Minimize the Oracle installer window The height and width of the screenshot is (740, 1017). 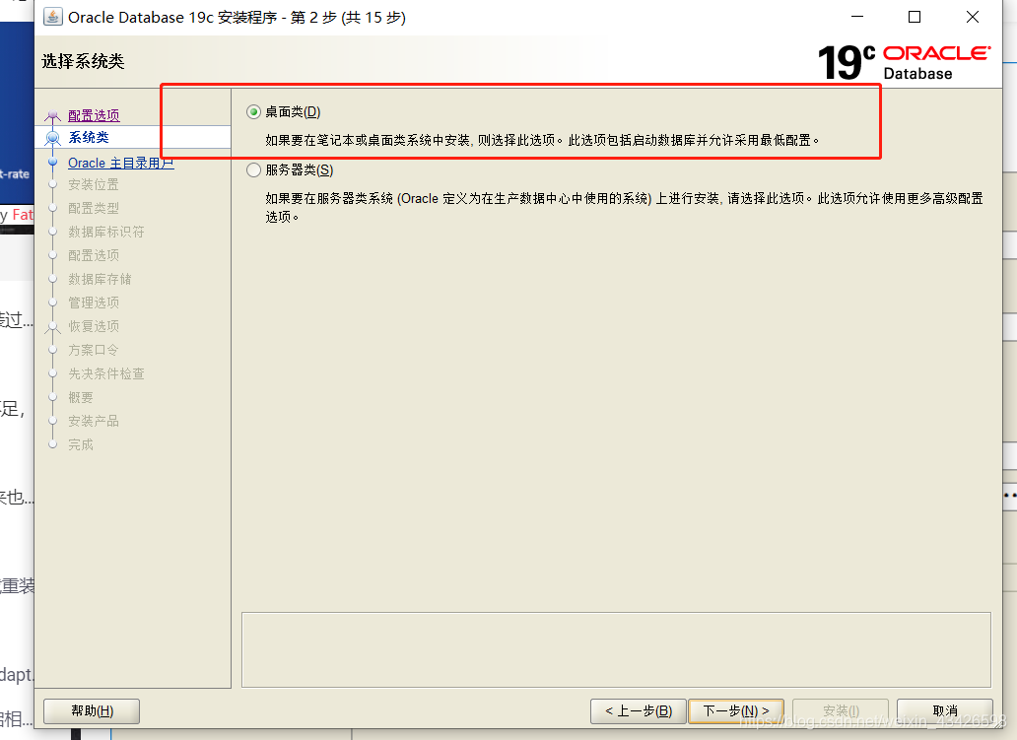click(x=856, y=17)
